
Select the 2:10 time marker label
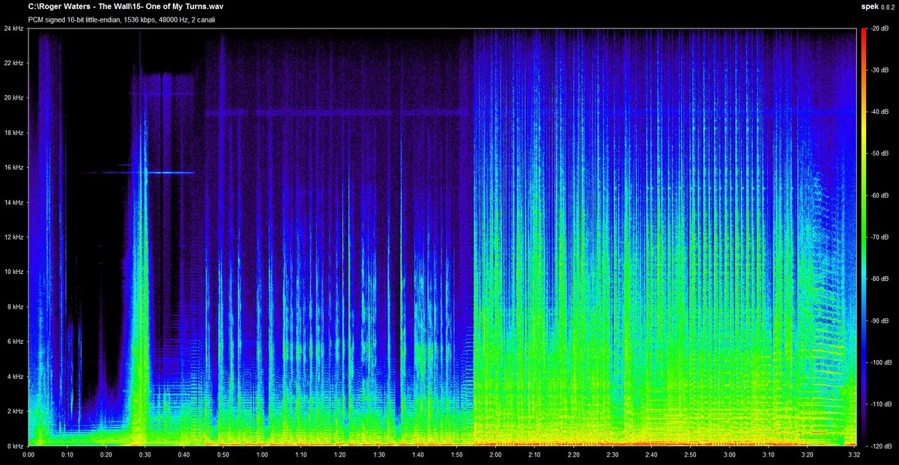[x=535, y=455]
